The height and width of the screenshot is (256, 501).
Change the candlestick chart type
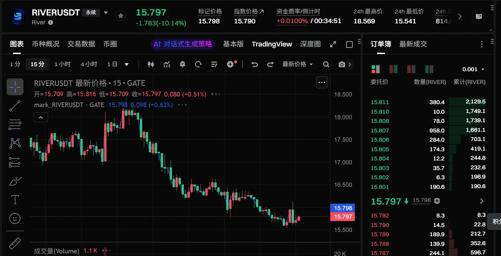tap(151, 64)
